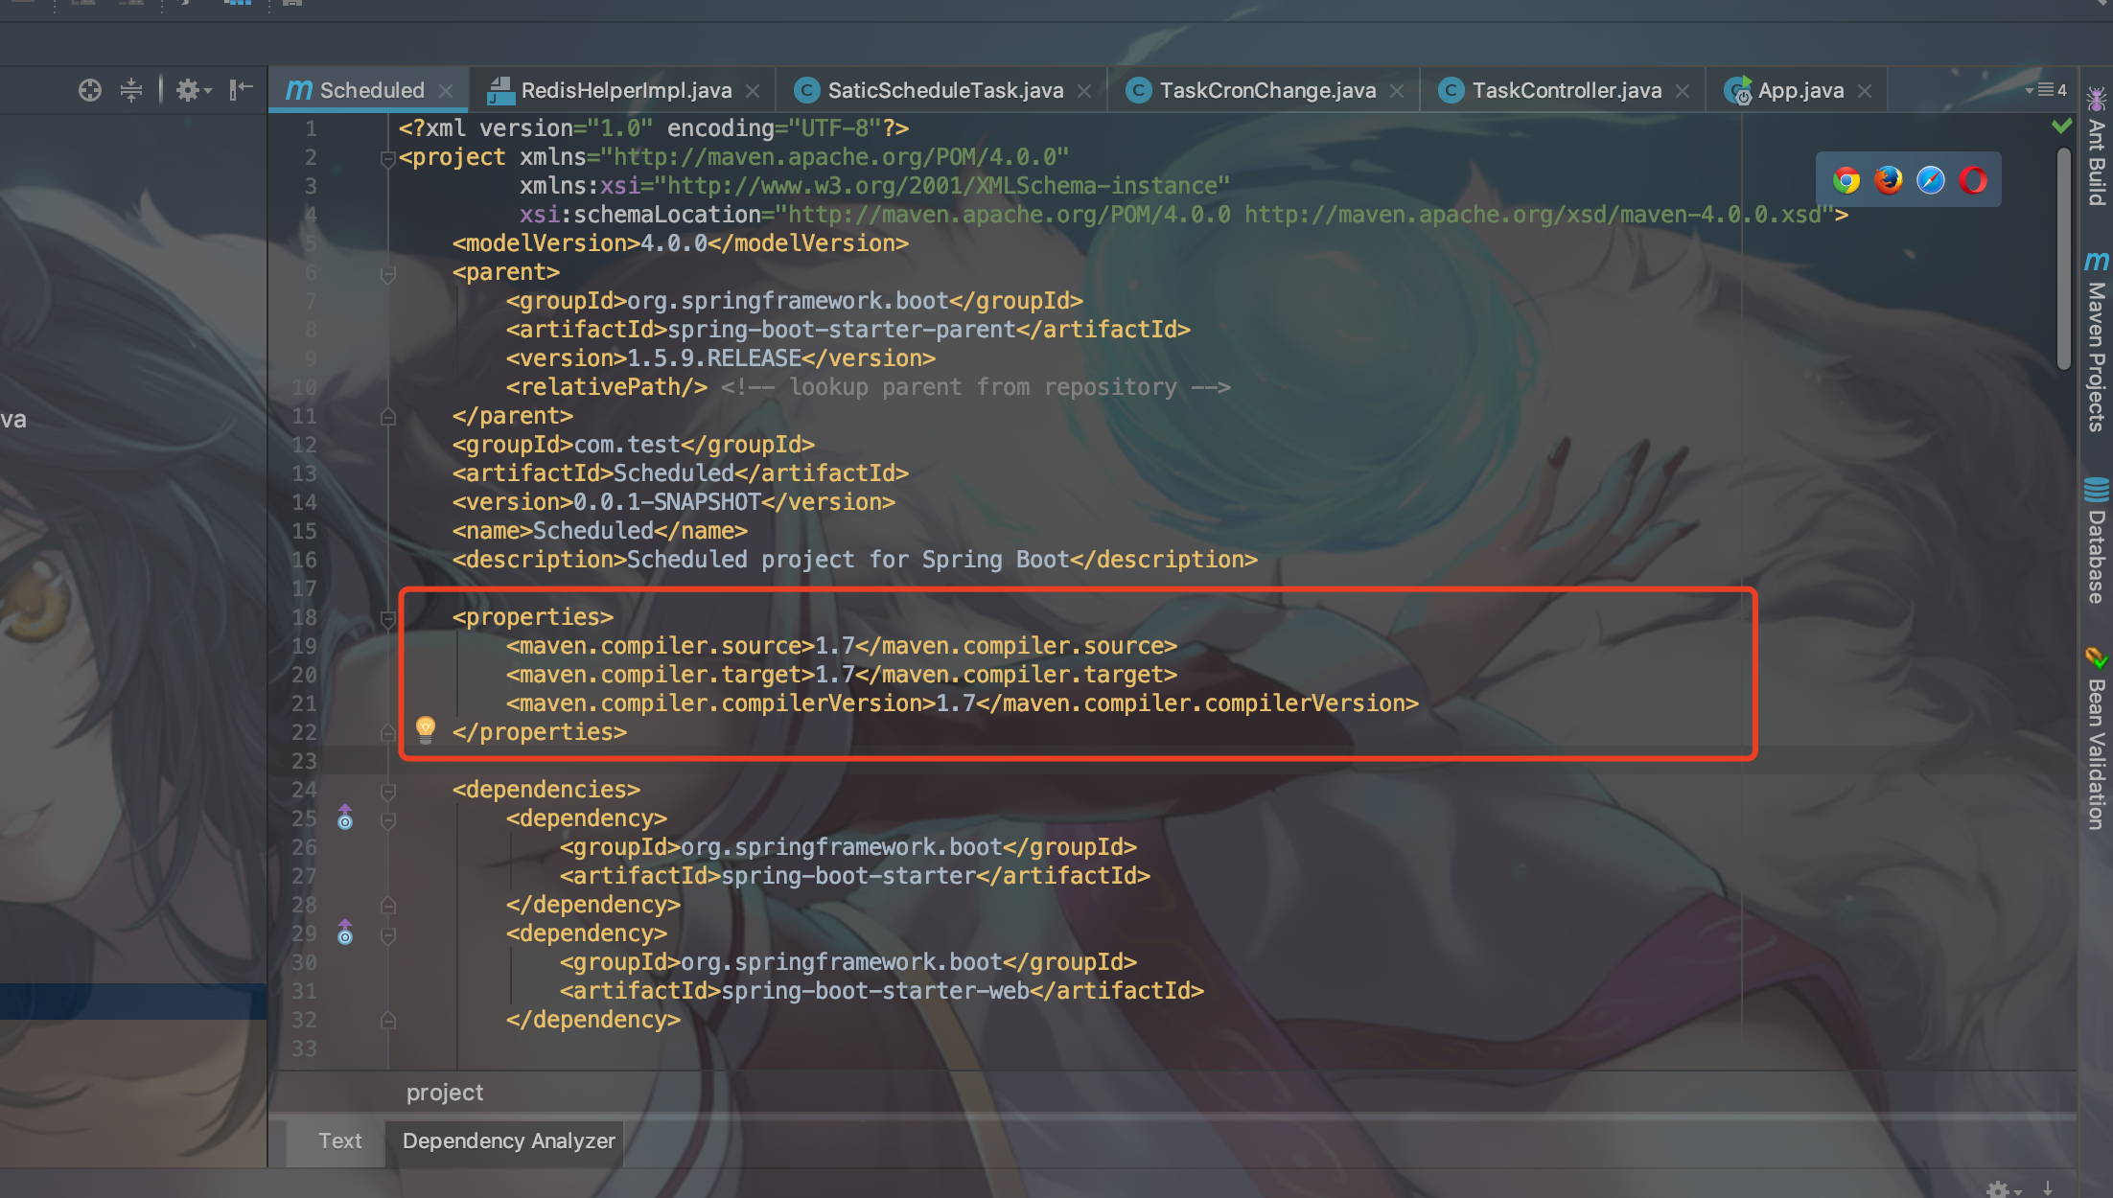2113x1198 pixels.
Task: Close the RedisHelperImpl.java tab
Action: coord(753,91)
